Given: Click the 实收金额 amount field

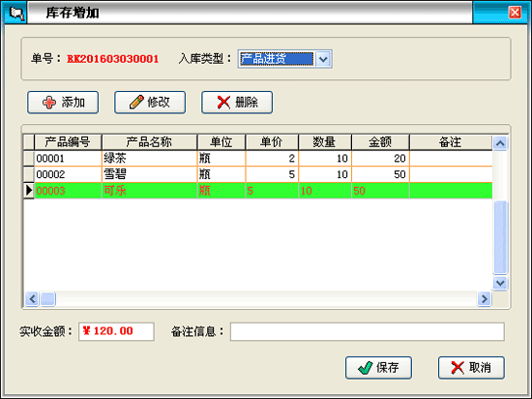Looking at the screenshot, I should (116, 331).
